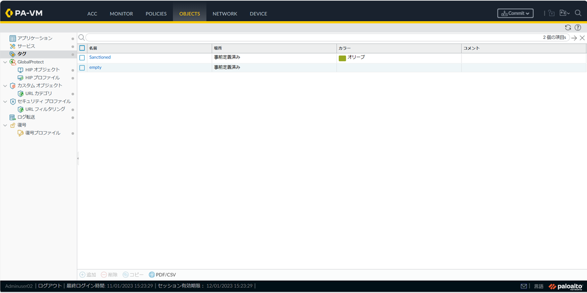Open the Sanctioned tag link

tap(100, 57)
